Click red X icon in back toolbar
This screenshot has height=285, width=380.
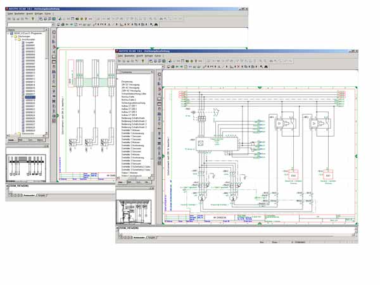pyautogui.click(x=129, y=25)
